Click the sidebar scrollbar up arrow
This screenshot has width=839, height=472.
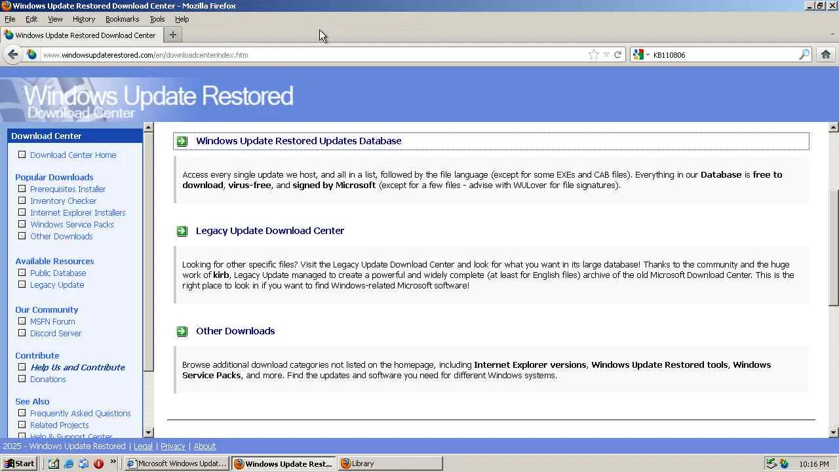pyautogui.click(x=149, y=127)
